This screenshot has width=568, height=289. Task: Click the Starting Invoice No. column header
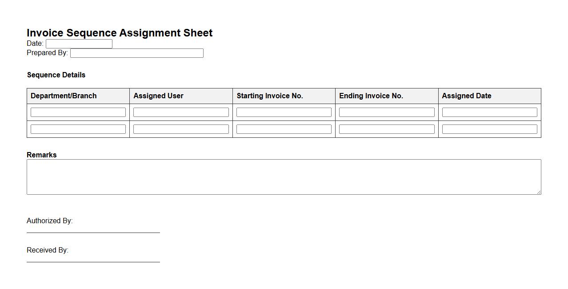point(269,96)
